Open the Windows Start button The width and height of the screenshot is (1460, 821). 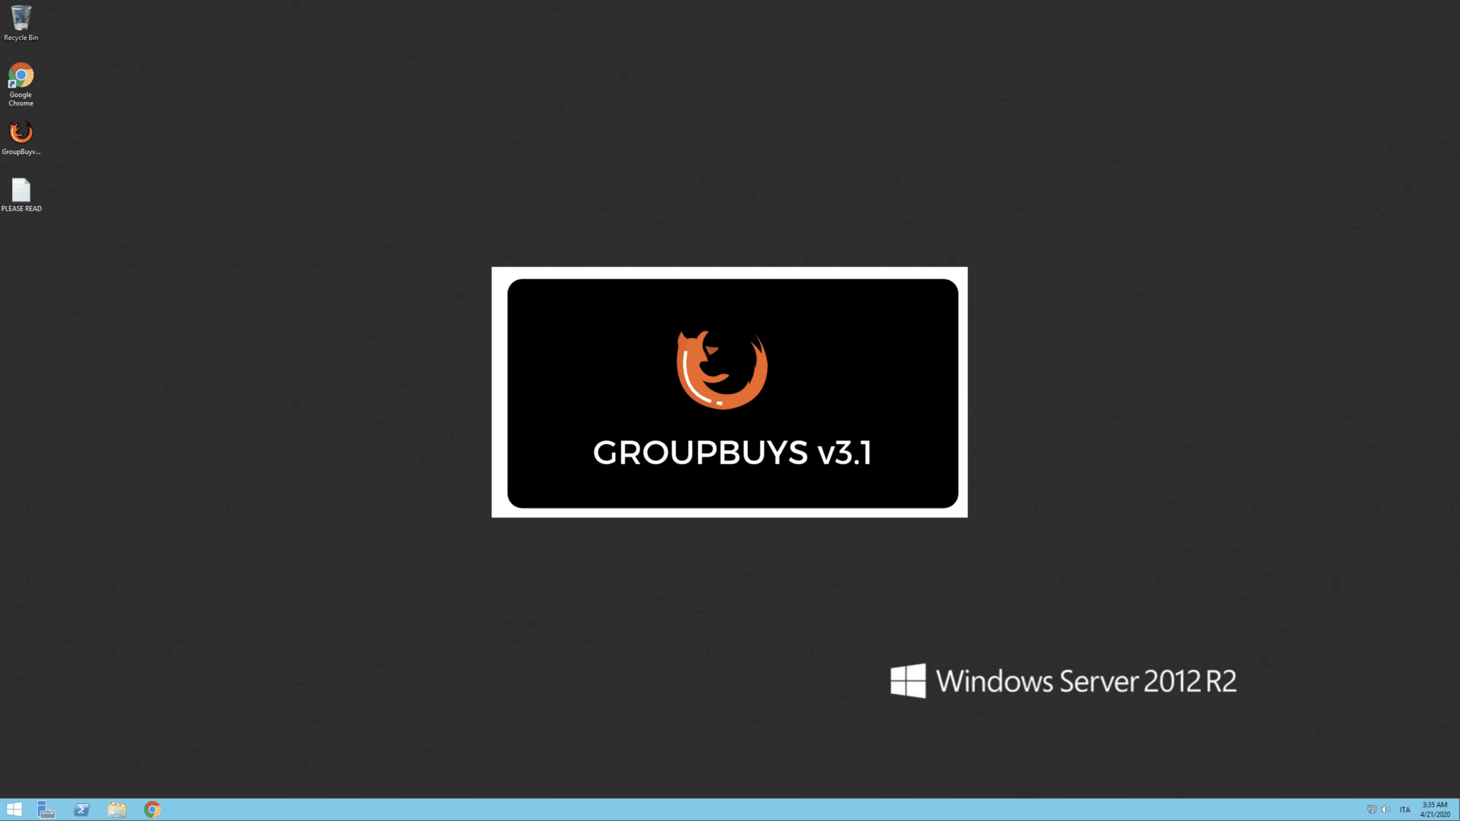14,810
